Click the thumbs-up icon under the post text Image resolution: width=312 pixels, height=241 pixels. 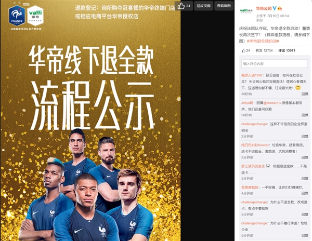point(243,51)
